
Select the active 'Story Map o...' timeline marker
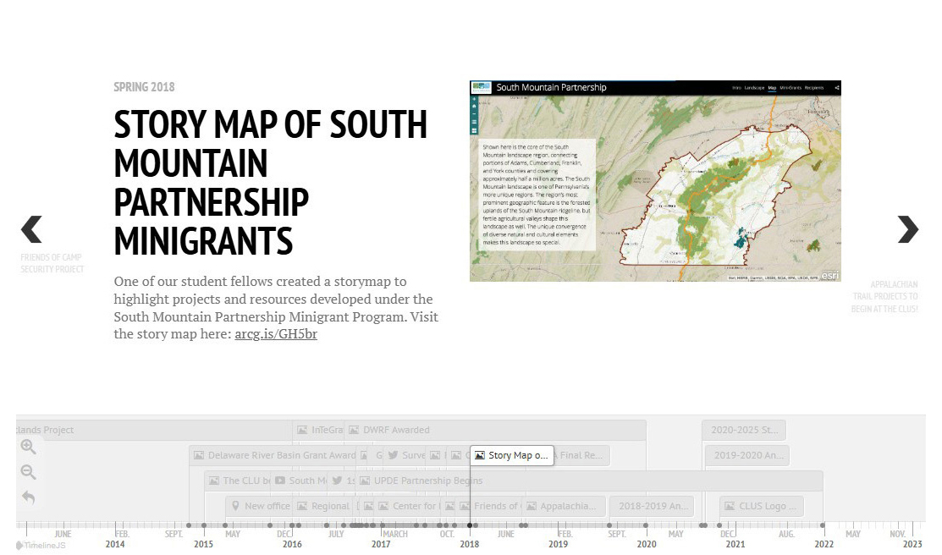pyautogui.click(x=512, y=455)
